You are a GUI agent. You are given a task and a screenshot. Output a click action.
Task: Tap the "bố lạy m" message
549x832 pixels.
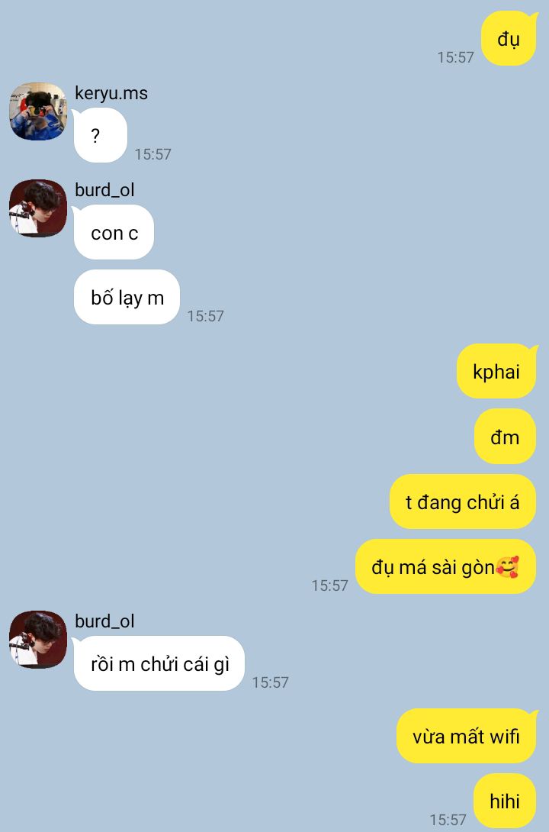coord(126,297)
